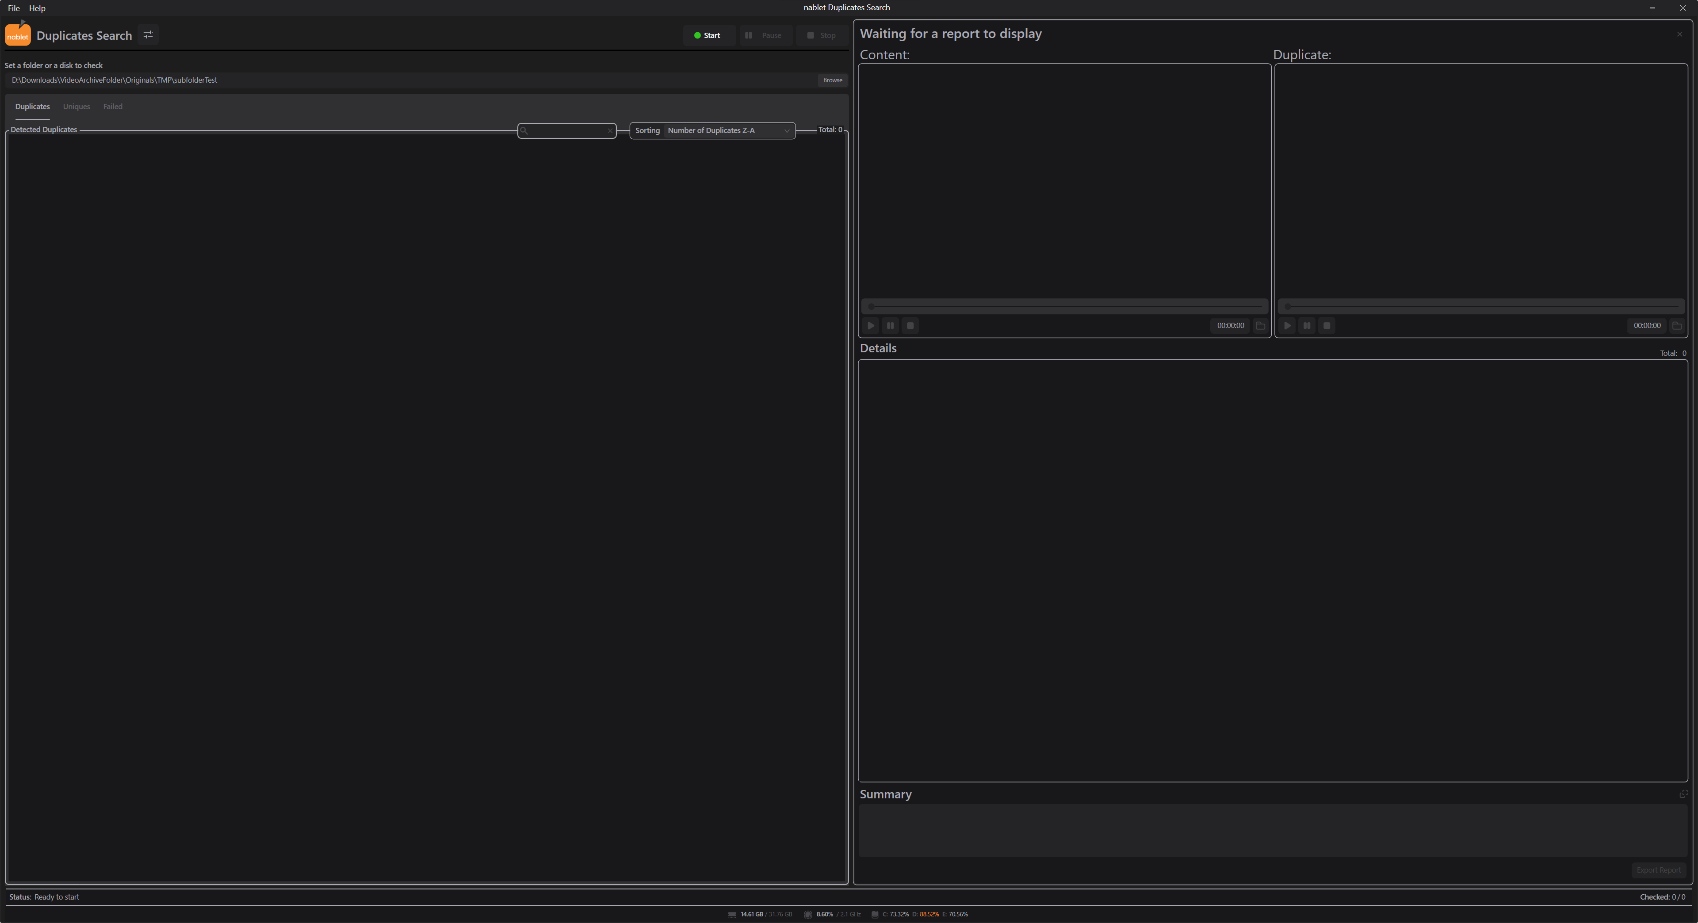Open the Duplicate file folder location icon
This screenshot has width=1698, height=923.
(1677, 325)
